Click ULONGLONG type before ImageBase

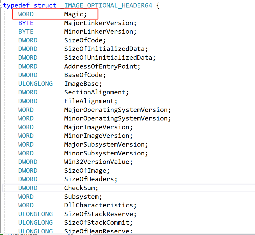coord(35,84)
